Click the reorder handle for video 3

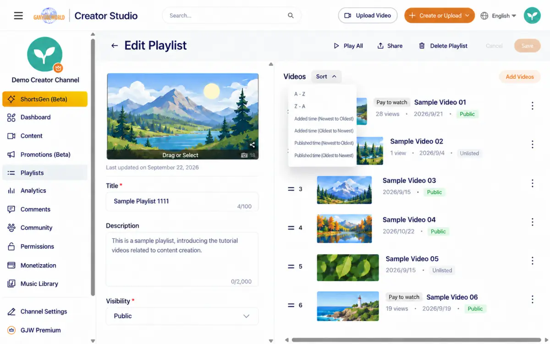pos(291,189)
